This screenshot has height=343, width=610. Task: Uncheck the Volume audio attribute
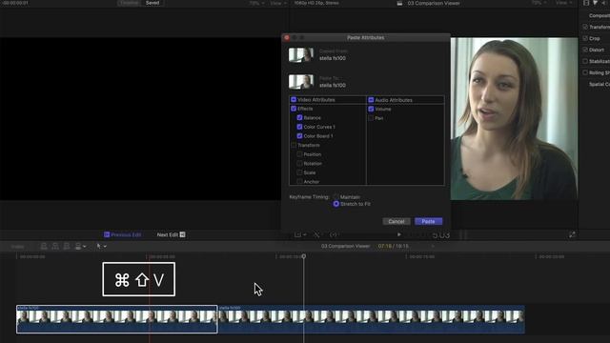click(x=371, y=109)
